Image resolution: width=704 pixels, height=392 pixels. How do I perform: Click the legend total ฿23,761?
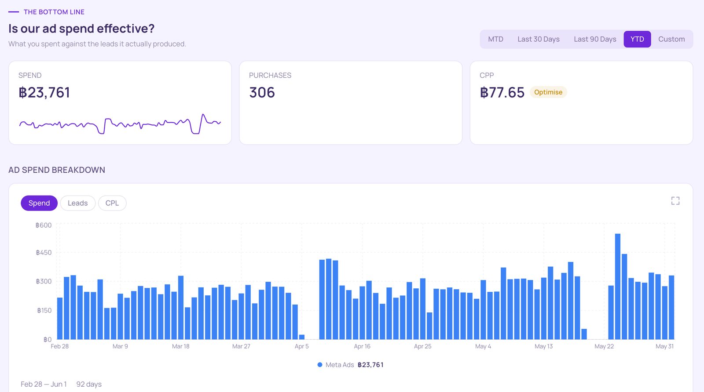(x=370, y=365)
